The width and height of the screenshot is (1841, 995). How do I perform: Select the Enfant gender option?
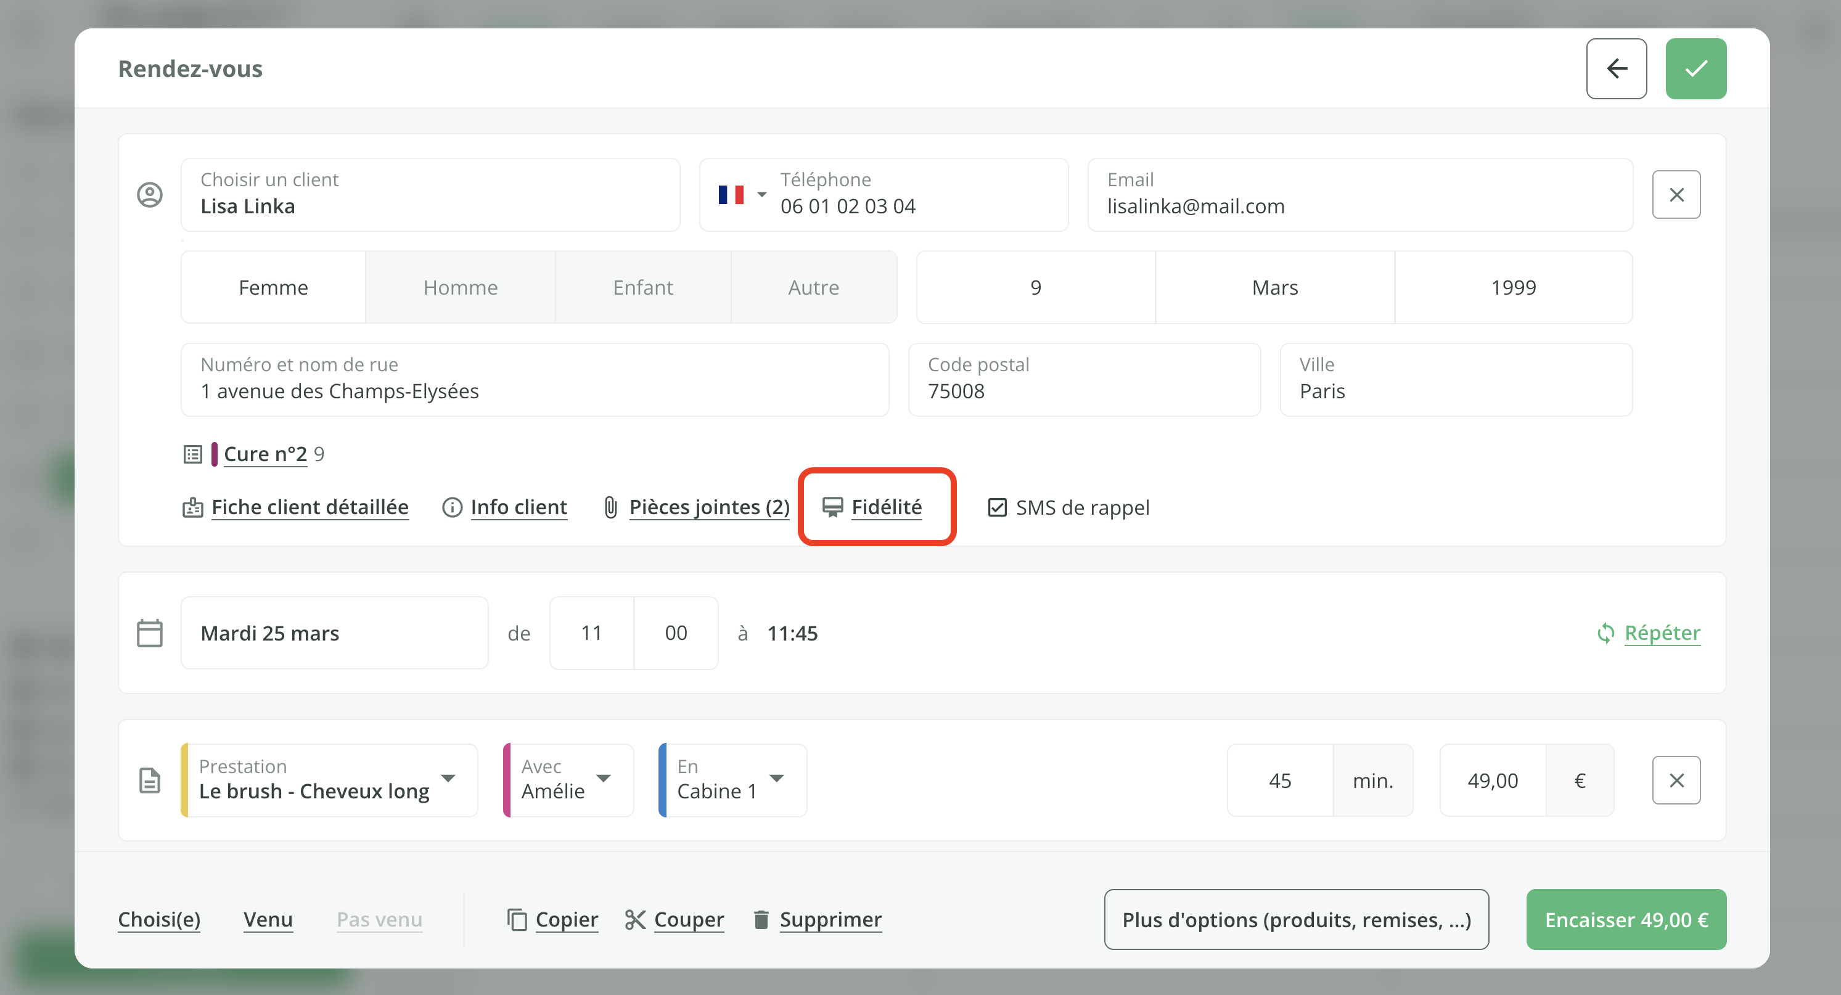pyautogui.click(x=642, y=287)
